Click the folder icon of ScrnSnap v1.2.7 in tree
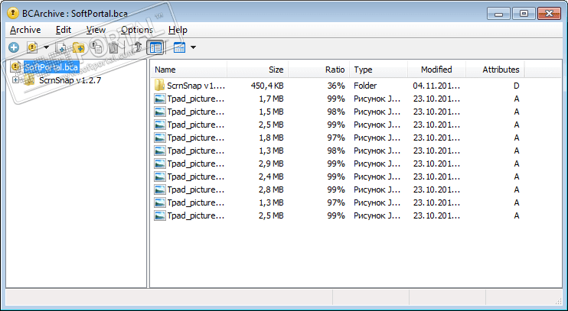The height and width of the screenshot is (311, 568). coord(29,80)
